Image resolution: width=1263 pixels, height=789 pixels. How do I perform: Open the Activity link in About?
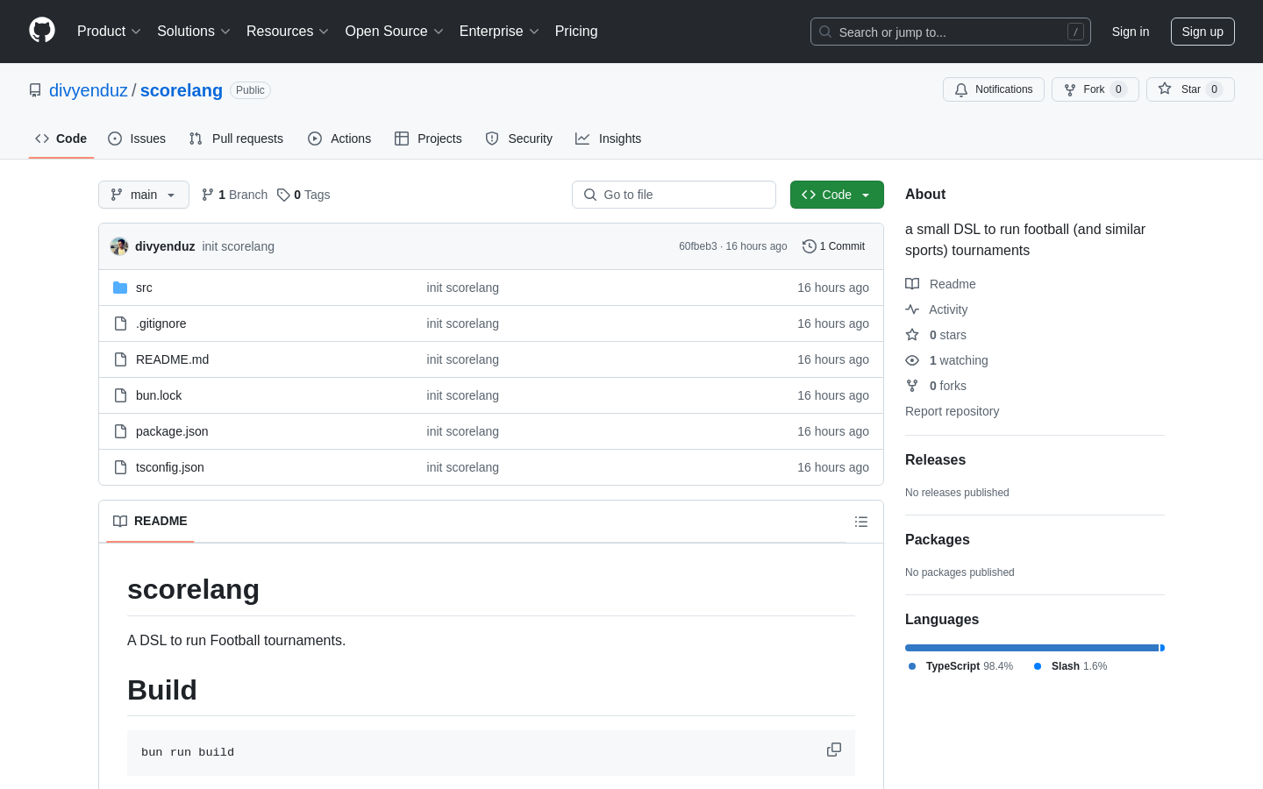point(937,309)
